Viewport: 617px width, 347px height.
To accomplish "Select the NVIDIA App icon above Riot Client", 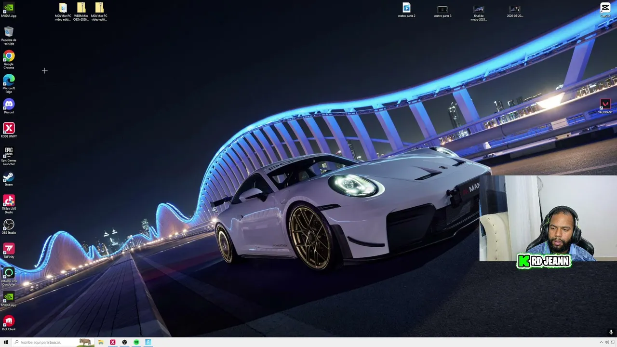I will pyautogui.click(x=9, y=299).
